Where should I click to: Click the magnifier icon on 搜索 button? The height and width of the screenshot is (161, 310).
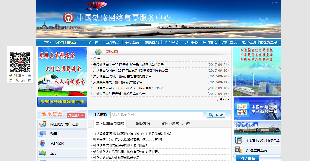(x=211, y=115)
